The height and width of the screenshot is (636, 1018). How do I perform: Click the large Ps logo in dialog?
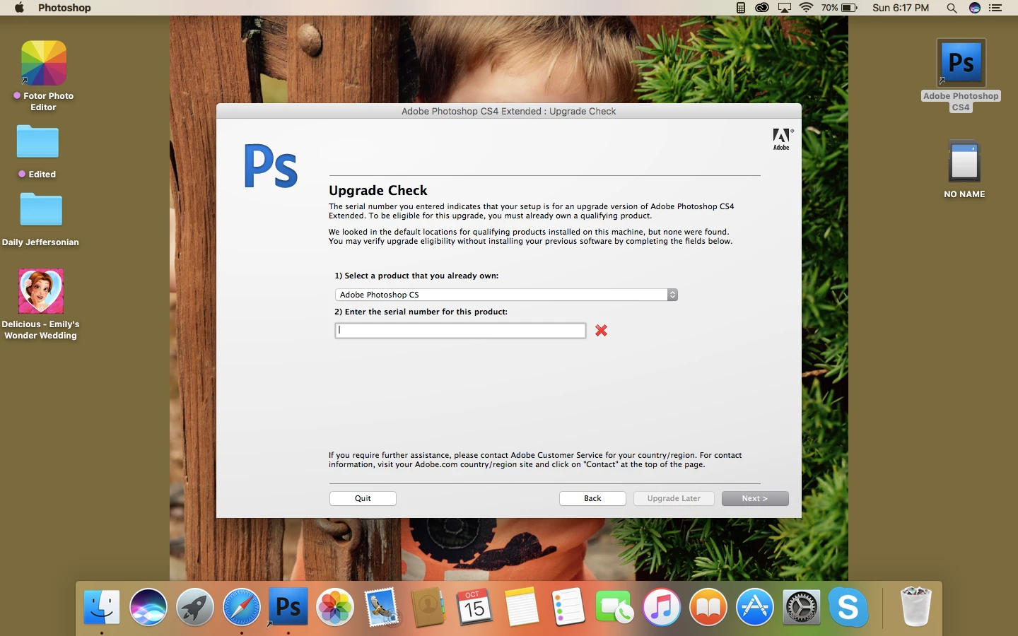(x=271, y=167)
